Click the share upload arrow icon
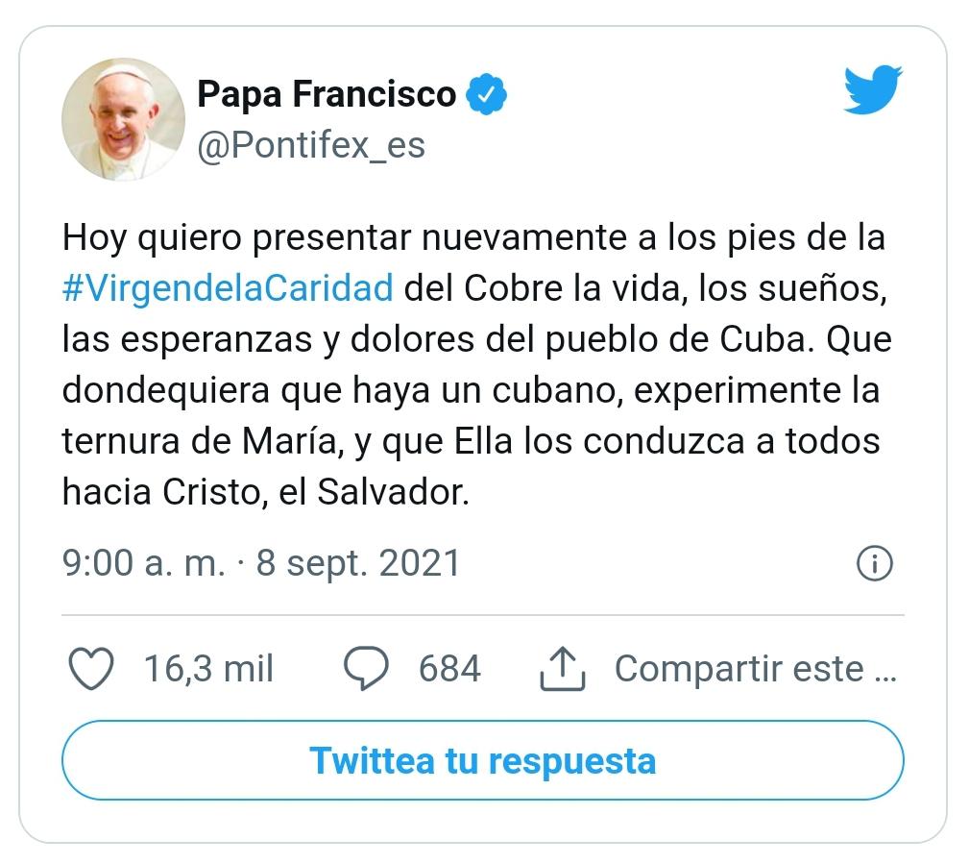Screen dimensions: 969x864 click(x=563, y=669)
